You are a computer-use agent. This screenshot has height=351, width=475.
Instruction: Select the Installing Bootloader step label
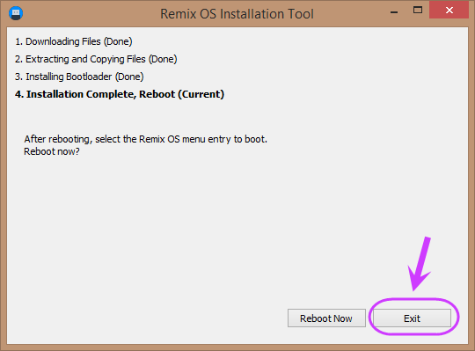tap(79, 77)
